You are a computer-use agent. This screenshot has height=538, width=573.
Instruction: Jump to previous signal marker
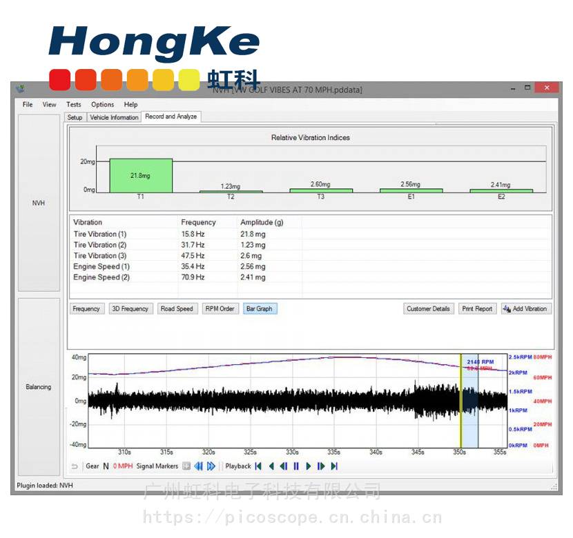tap(198, 466)
